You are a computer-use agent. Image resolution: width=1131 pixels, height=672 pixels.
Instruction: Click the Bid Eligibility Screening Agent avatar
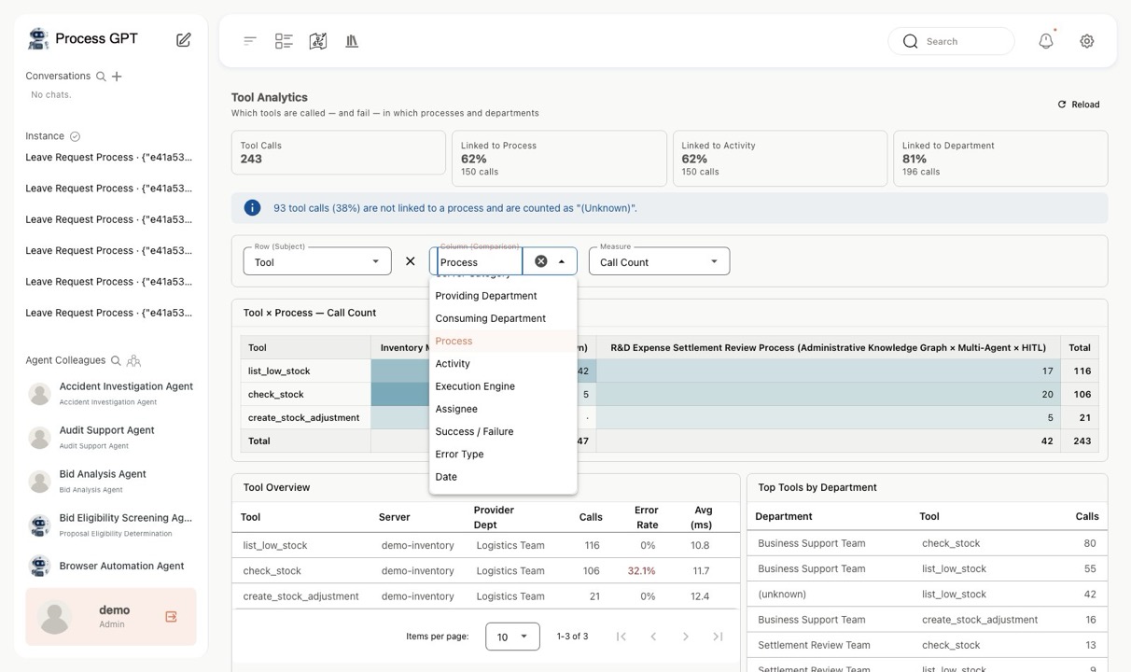[39, 525]
